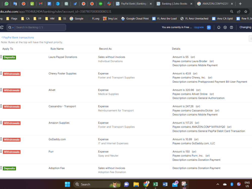This screenshot has height=189, width=252.
Task: Open the Chewy Foster Supplies rule
Action: [x=62, y=73]
